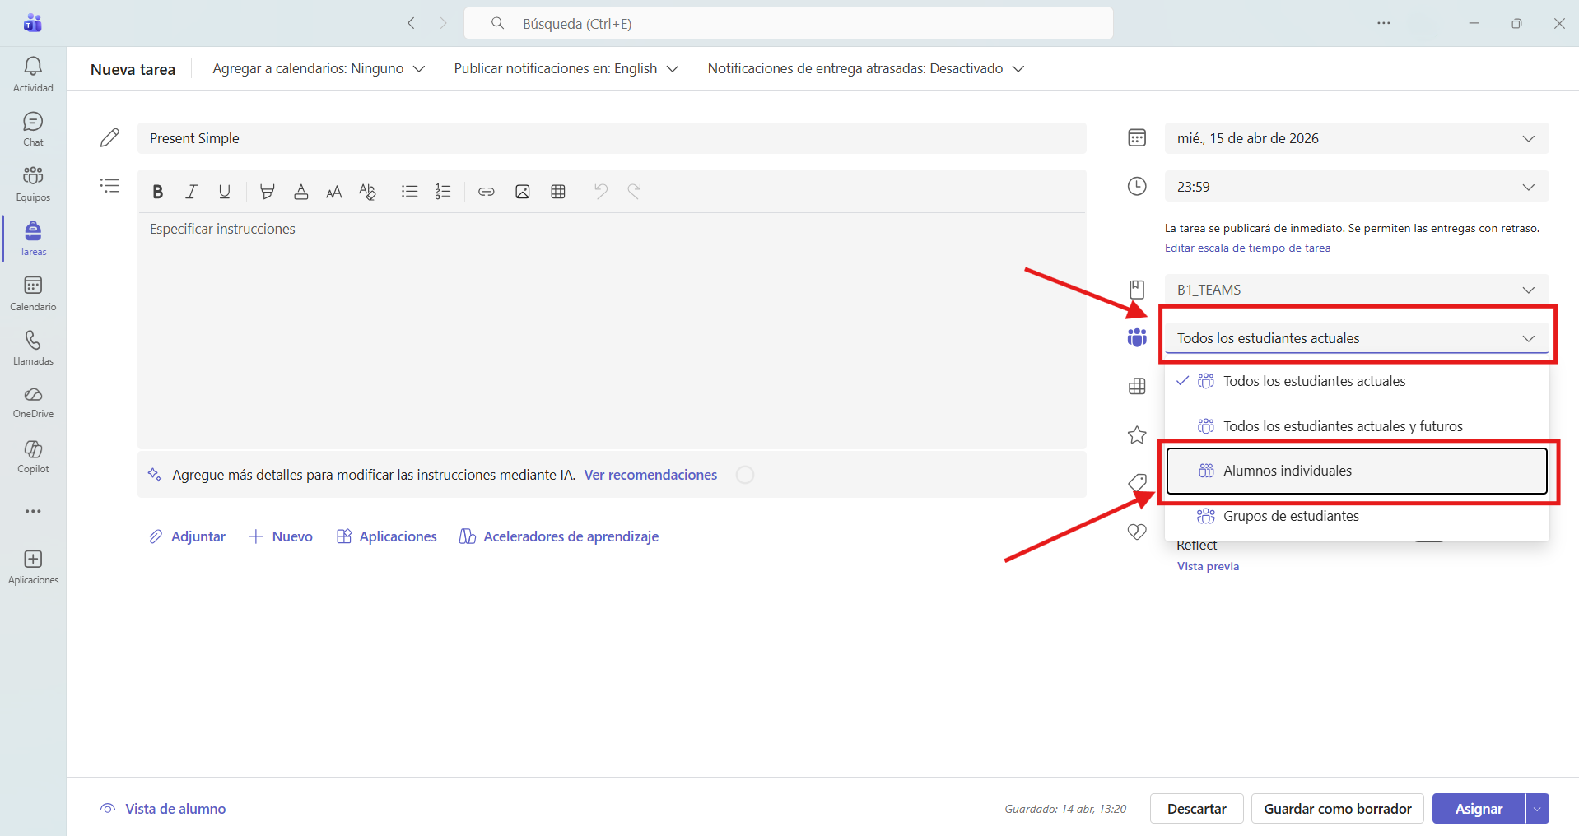Screen dimensions: 1579x836
Task: Open Ver recomendaciones link
Action: point(650,475)
